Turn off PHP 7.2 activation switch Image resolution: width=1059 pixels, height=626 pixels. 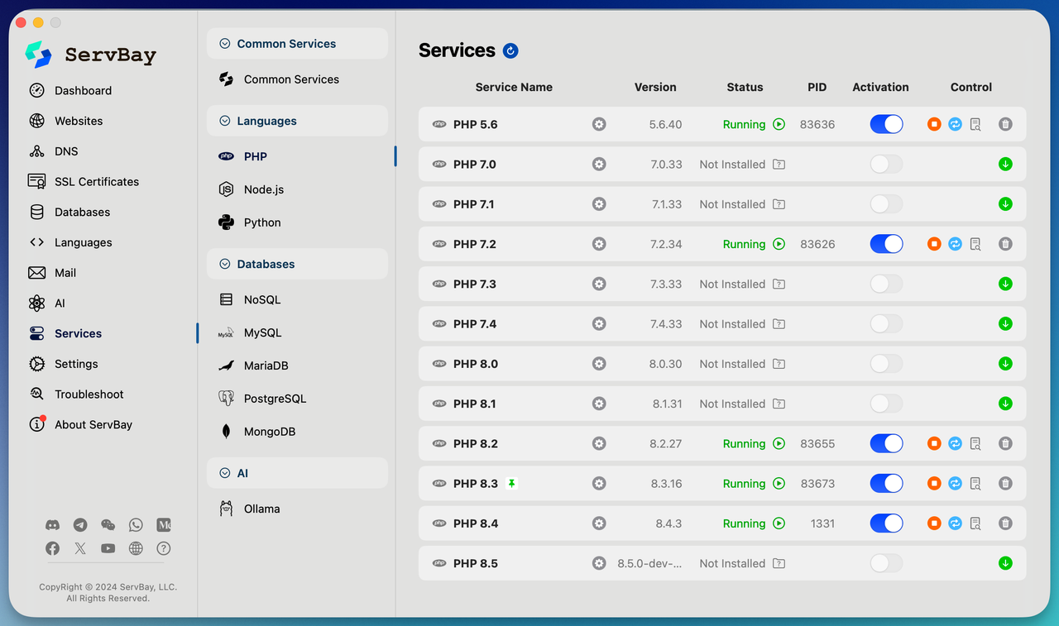click(886, 244)
